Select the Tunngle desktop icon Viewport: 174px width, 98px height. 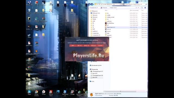point(72,93)
